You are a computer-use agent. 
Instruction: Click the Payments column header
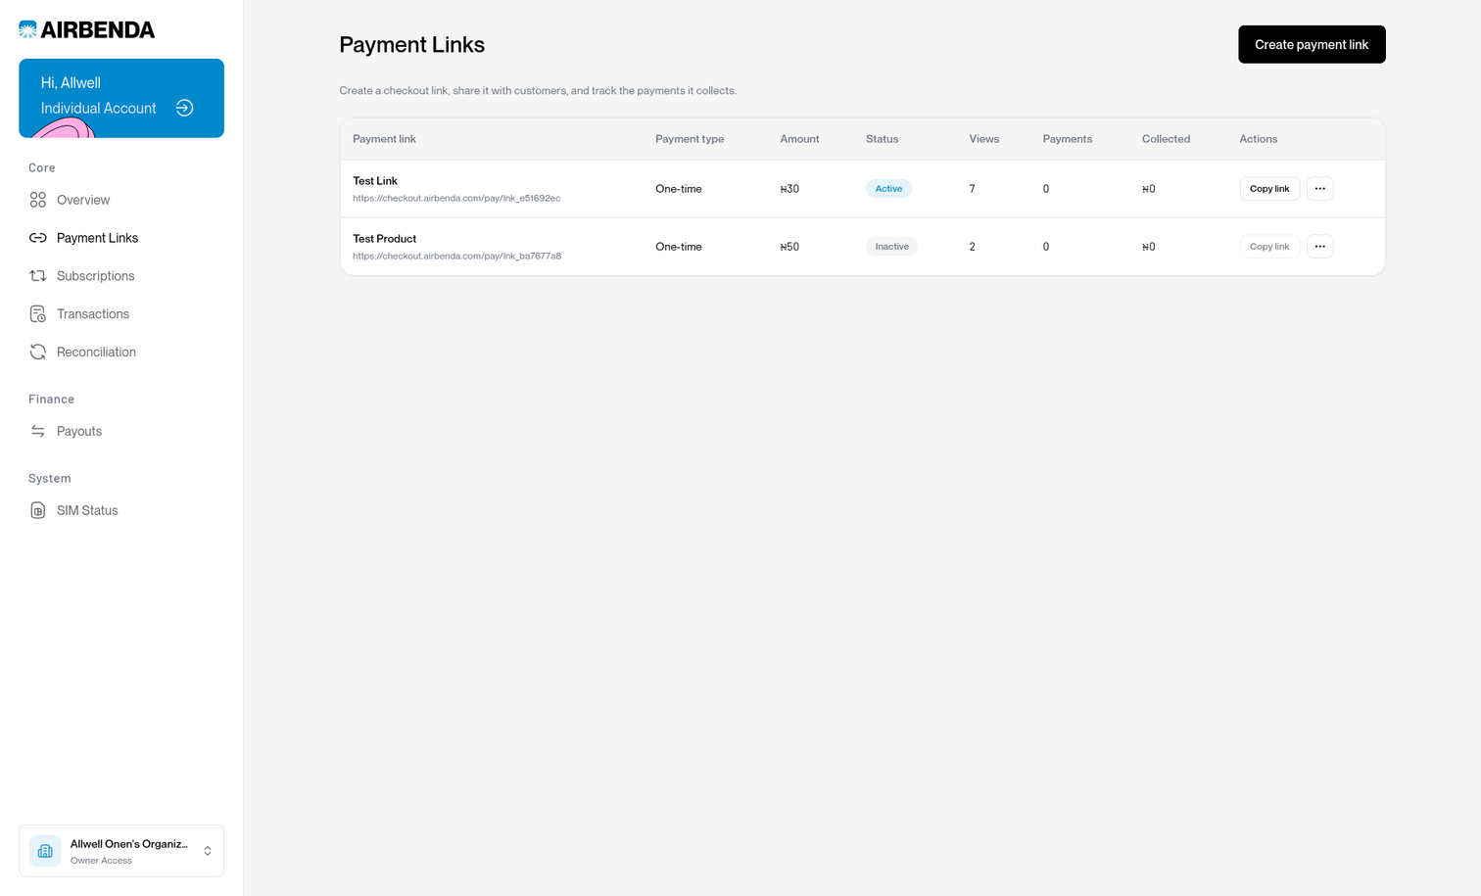point(1067,139)
